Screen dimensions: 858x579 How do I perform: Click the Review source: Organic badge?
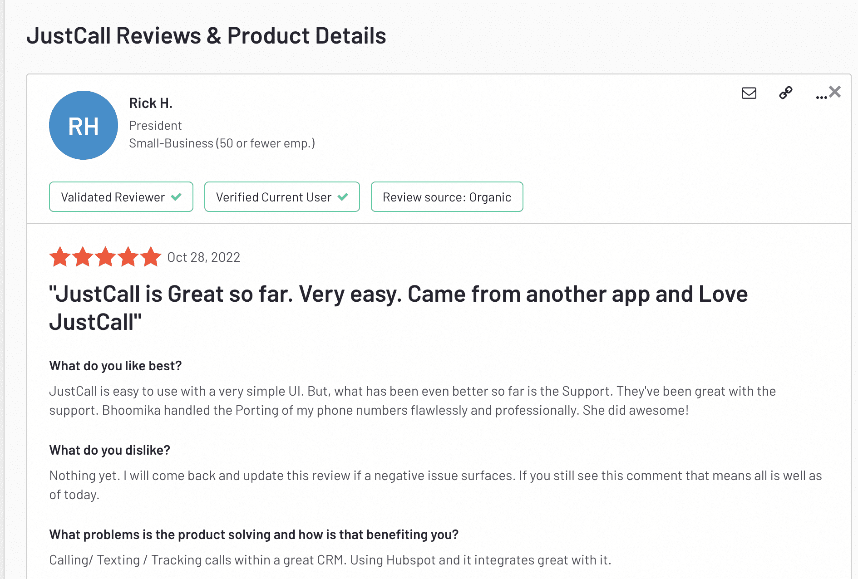(447, 197)
